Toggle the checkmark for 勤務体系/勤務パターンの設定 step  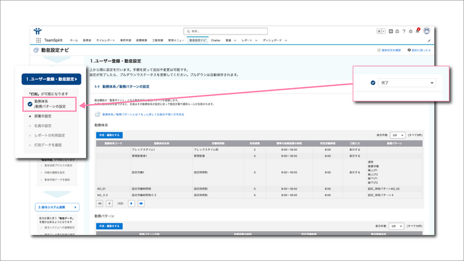coord(30,104)
